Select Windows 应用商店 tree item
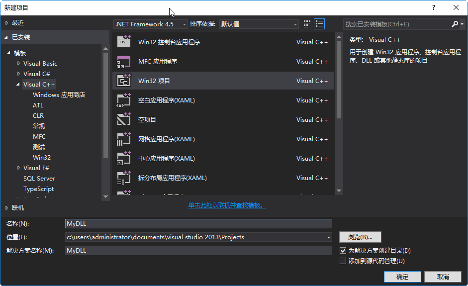Viewport: 468px width, 286px height. (x=59, y=95)
